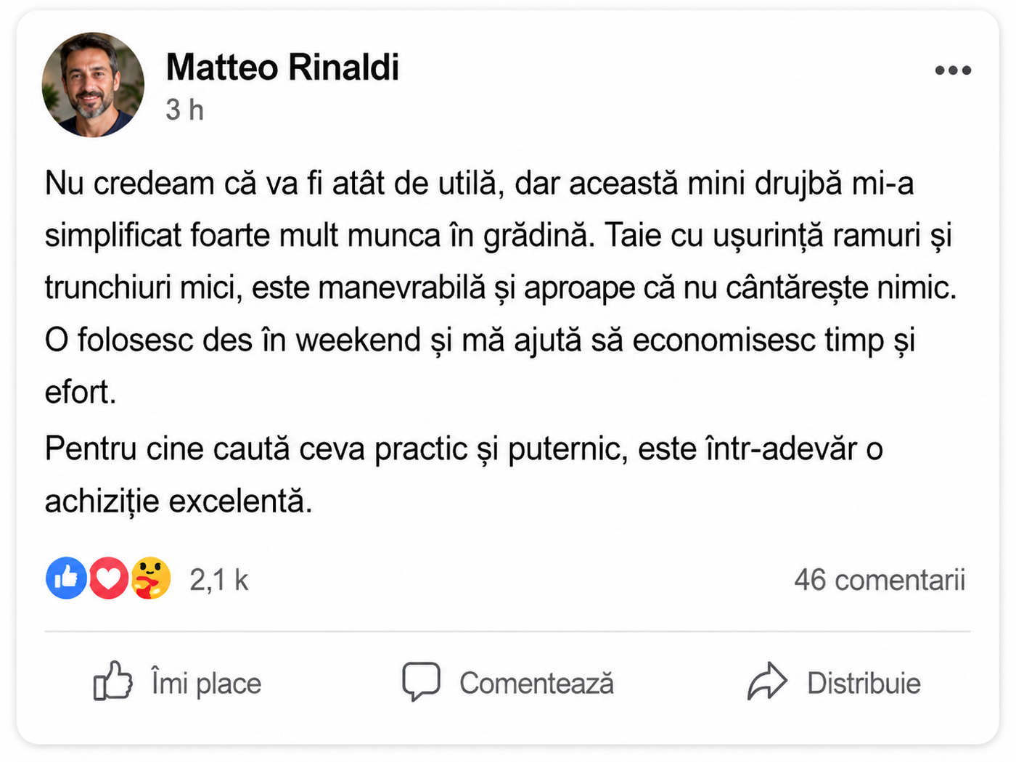The image size is (1016, 762).
Task: Click the blue thumbs-up reaction icon
Action: (x=67, y=578)
